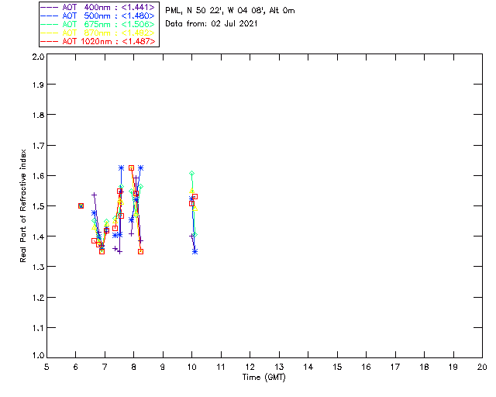Viewport: 496px width, 397px height.
Task: Click the 17 x-axis tick label
Action: (x=395, y=367)
